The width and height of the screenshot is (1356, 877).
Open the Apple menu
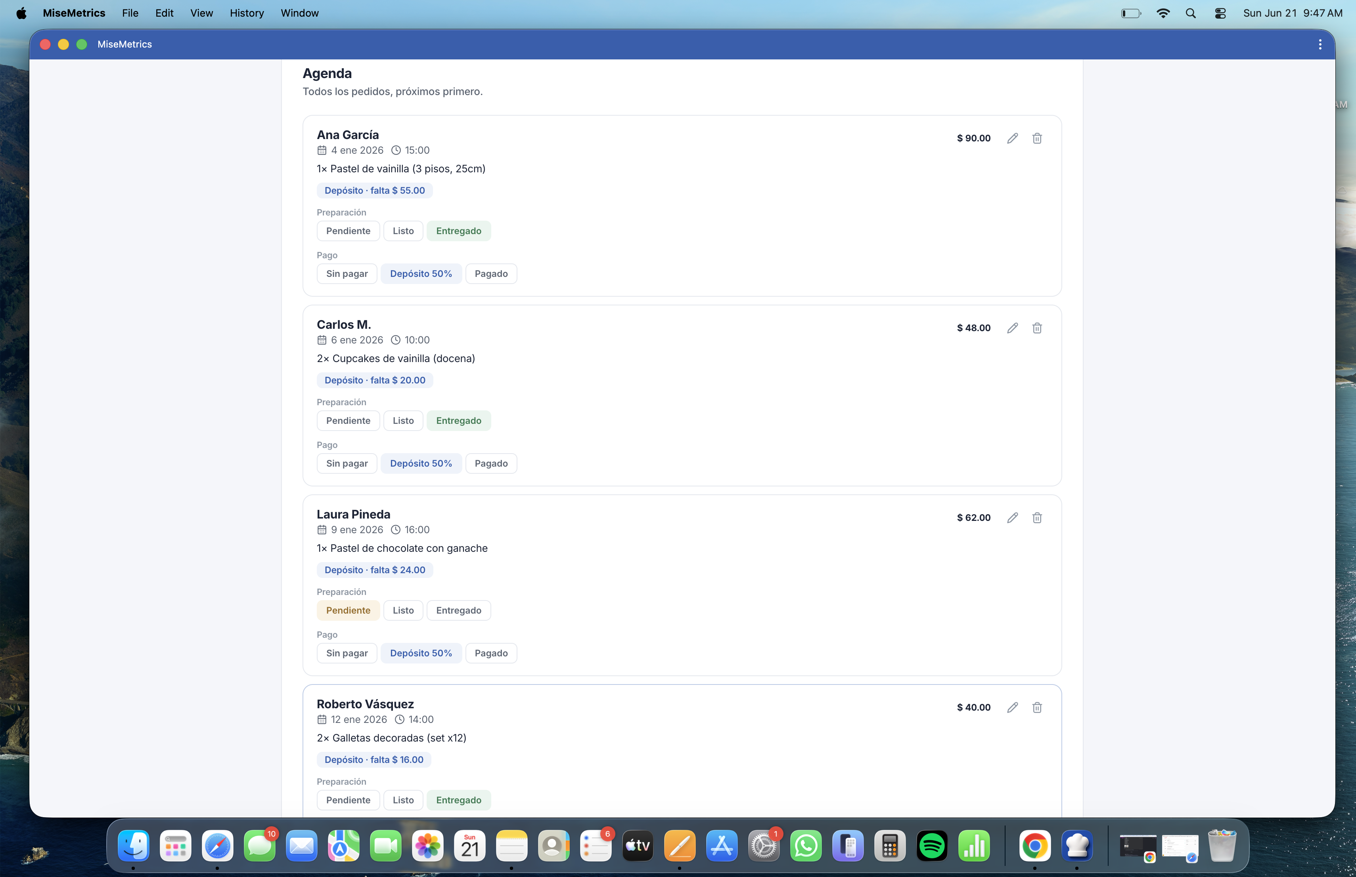click(21, 13)
